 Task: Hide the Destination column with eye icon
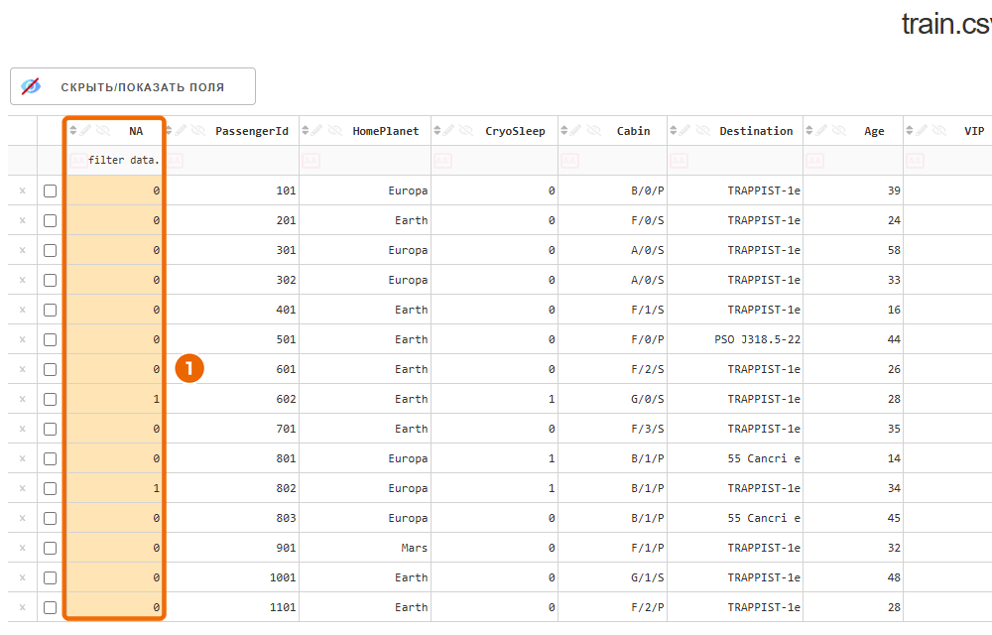click(x=703, y=131)
